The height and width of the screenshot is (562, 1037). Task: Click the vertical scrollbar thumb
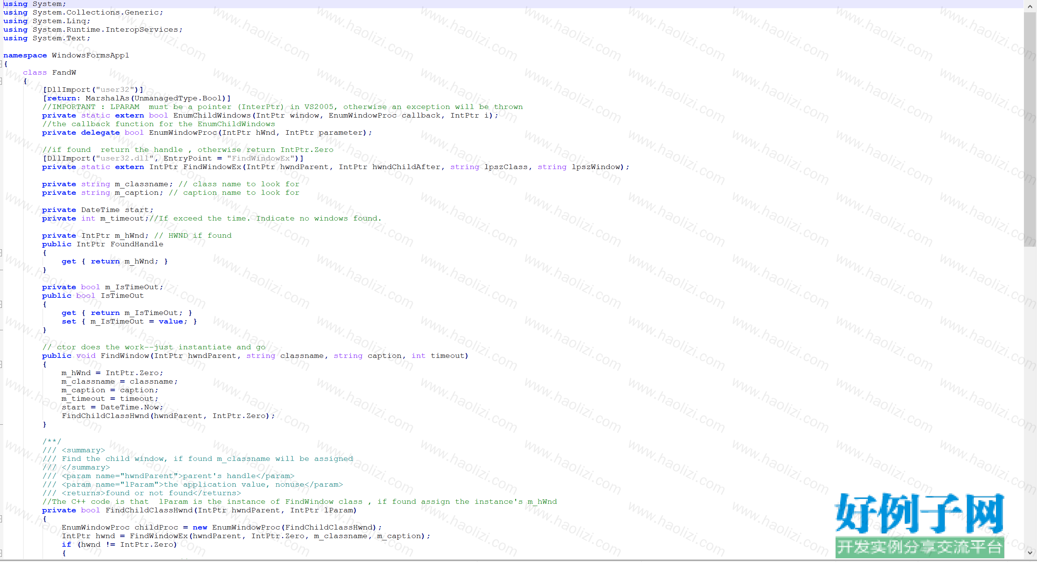(1030, 129)
